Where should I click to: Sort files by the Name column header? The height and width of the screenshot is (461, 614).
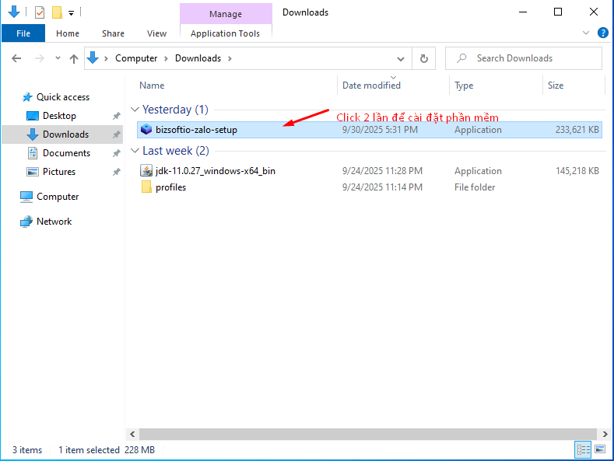[153, 86]
